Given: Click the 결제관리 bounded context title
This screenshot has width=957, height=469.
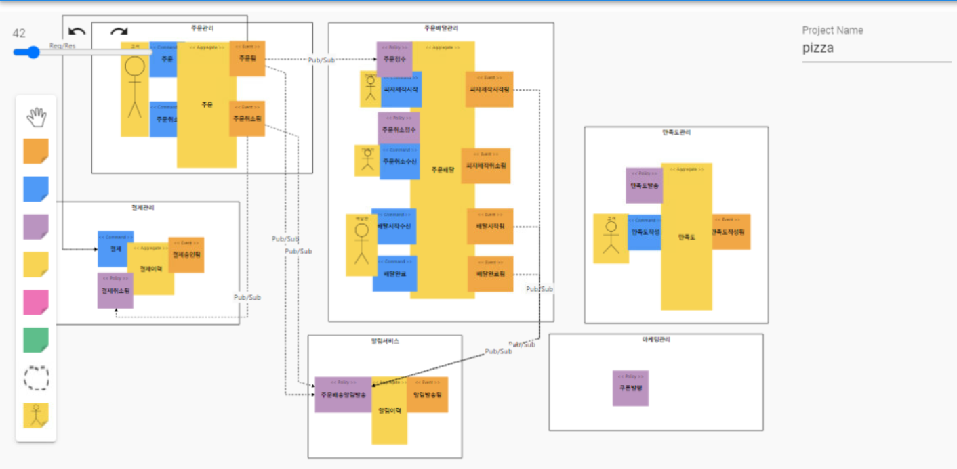Looking at the screenshot, I should pos(143,208).
